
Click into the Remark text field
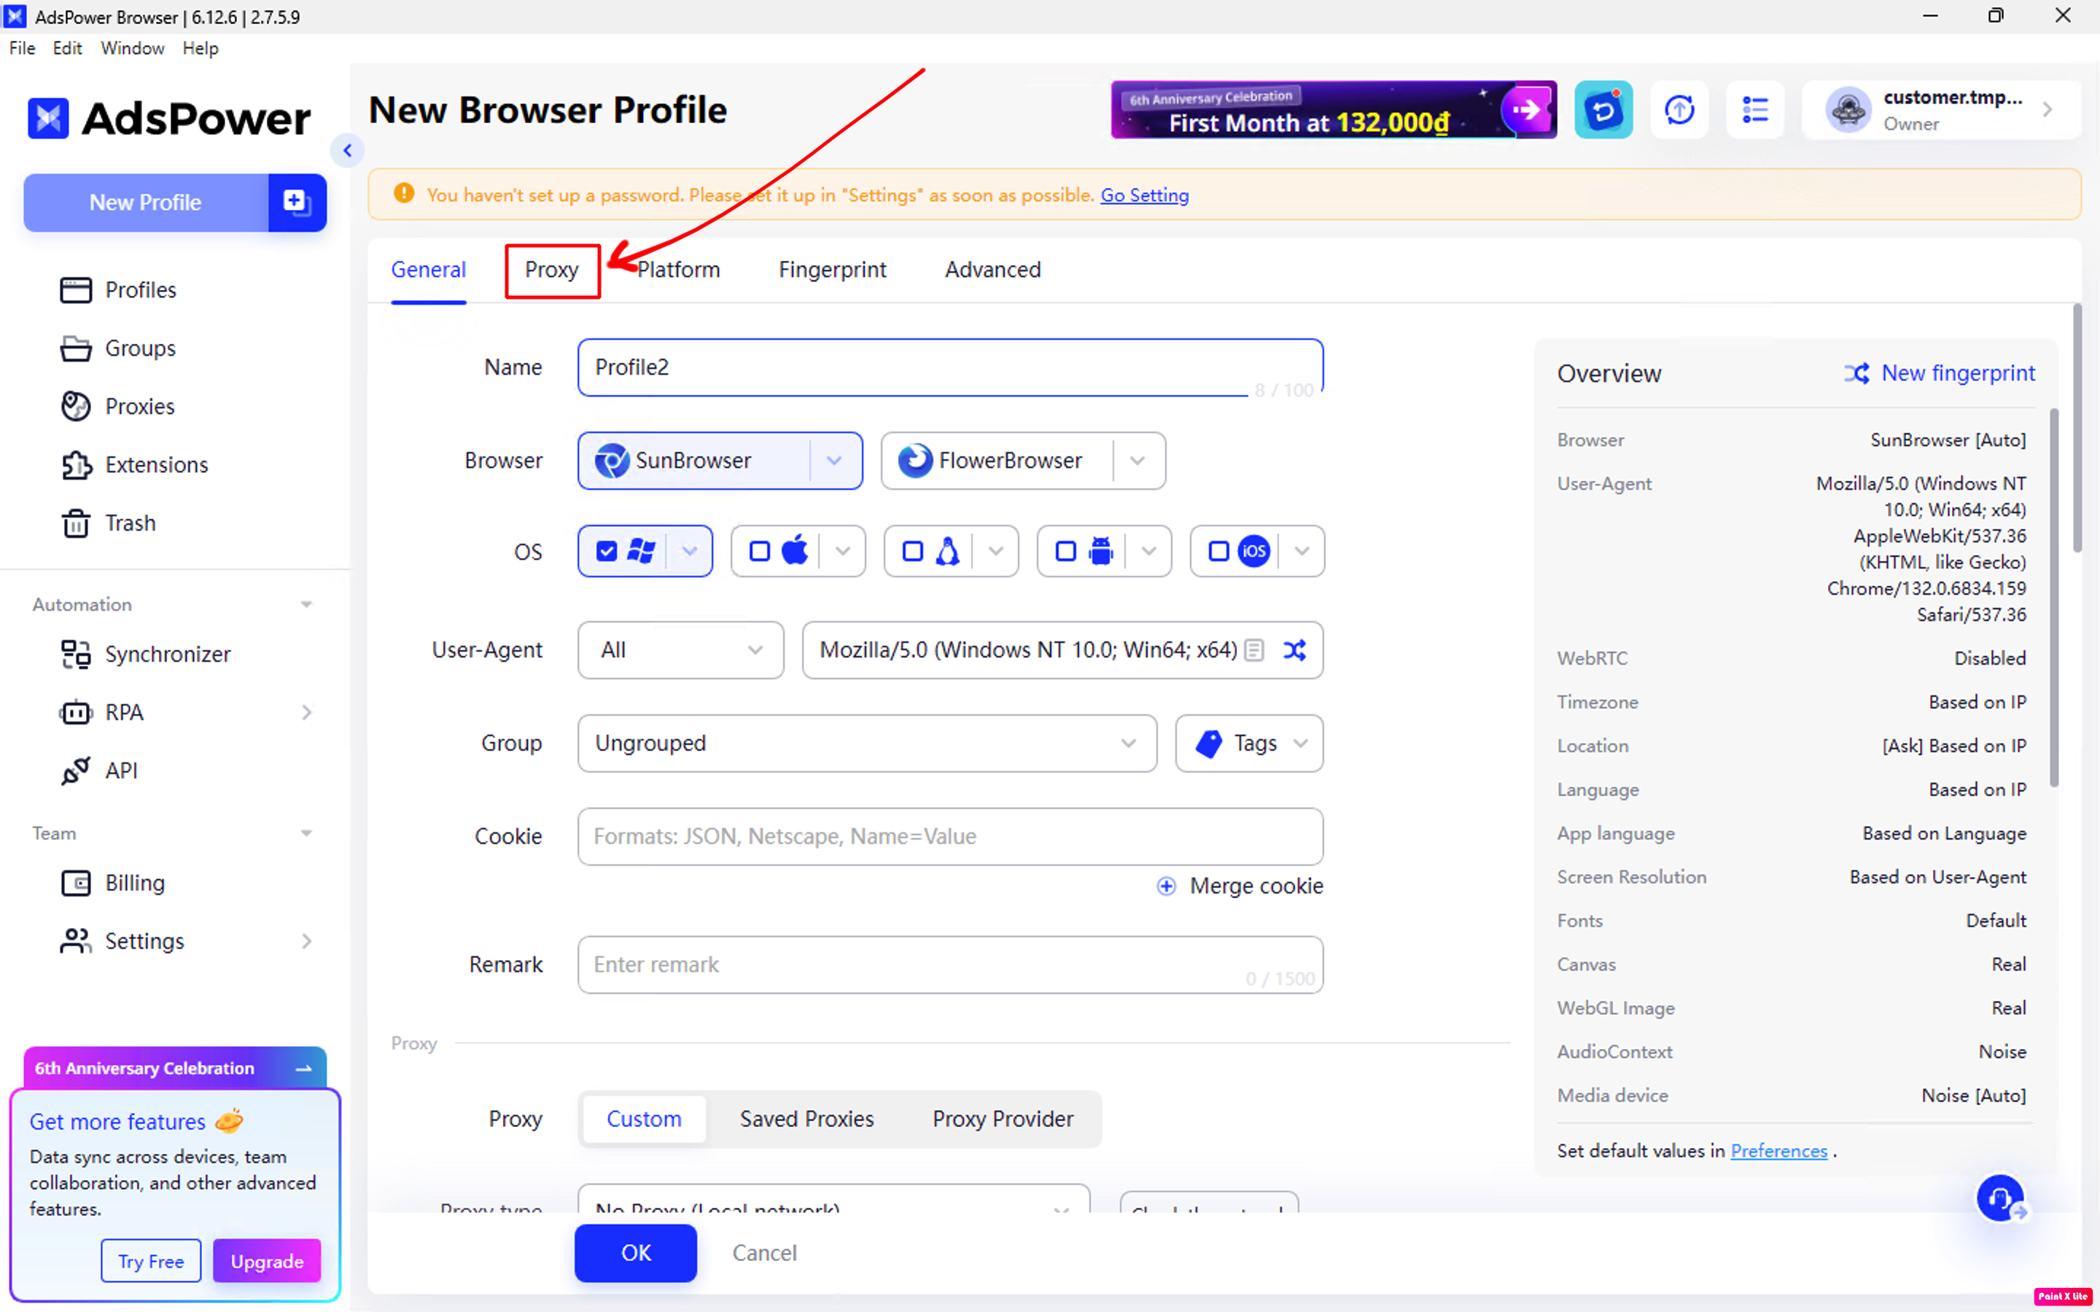coord(950,965)
